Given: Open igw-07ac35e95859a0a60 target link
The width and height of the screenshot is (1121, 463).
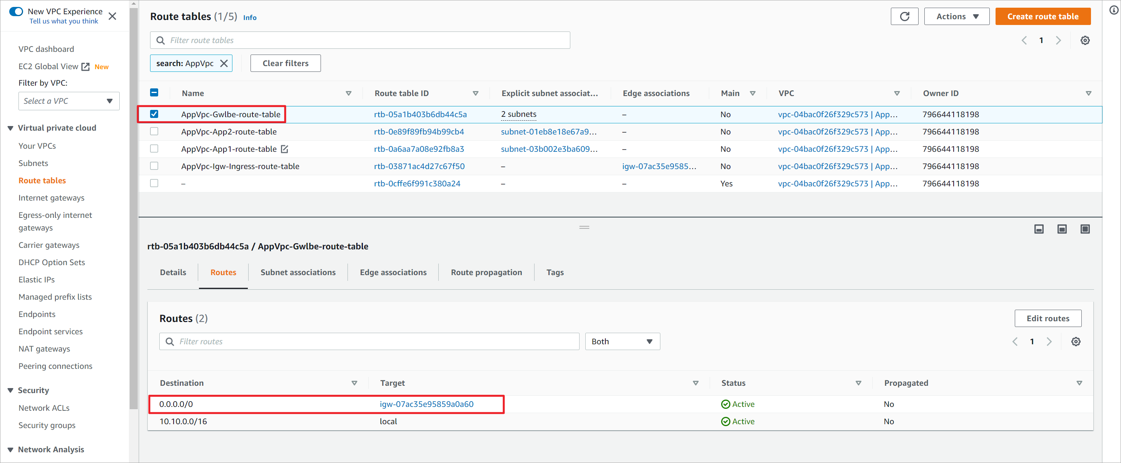Looking at the screenshot, I should (426, 404).
